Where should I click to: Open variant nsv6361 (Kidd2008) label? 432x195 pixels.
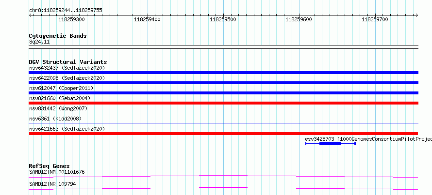[55, 119]
